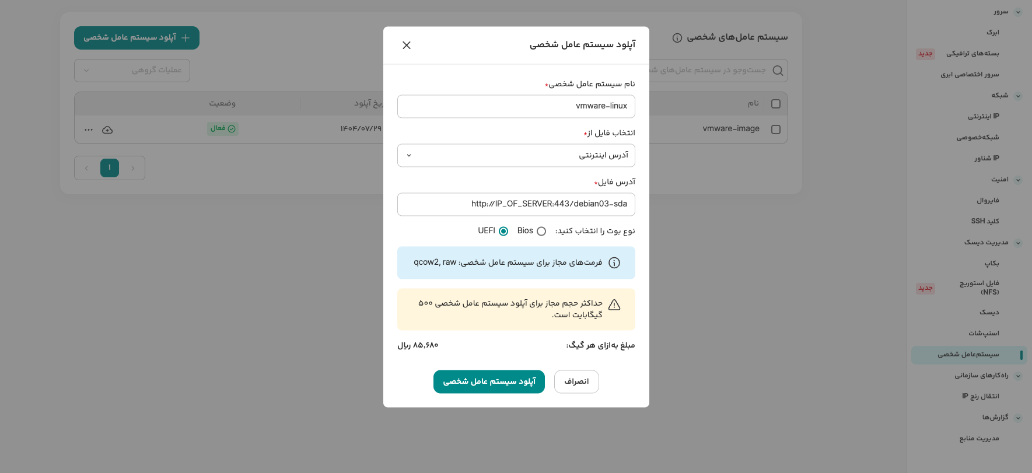
Task: Click the search magnifier icon
Action: [x=778, y=71]
